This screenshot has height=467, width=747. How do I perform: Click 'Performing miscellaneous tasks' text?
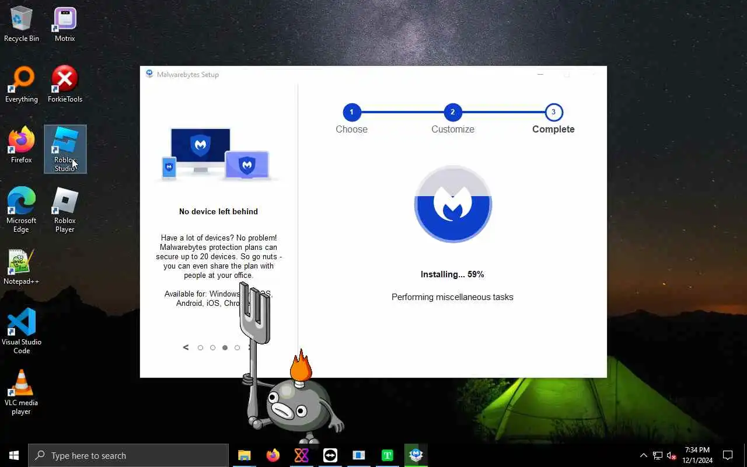pos(452,297)
